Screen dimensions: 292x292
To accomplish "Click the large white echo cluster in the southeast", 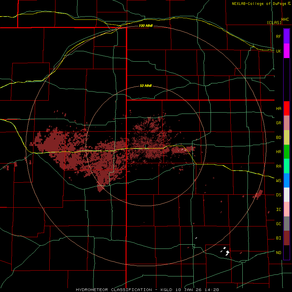I will point(227,253).
